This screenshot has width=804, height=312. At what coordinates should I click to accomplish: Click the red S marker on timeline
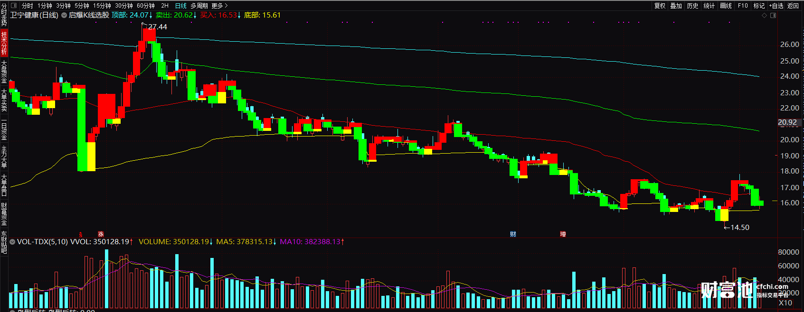pyautogui.click(x=81, y=234)
